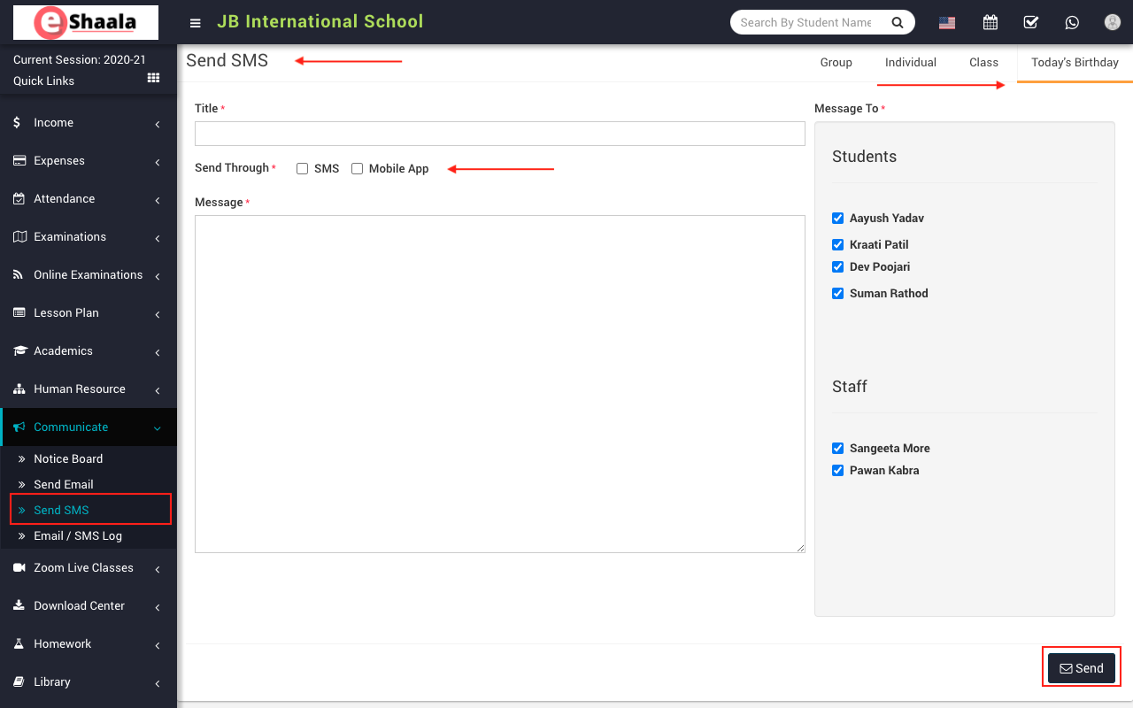Collapse the Communicate menu section
1133x708 pixels.
(87, 427)
